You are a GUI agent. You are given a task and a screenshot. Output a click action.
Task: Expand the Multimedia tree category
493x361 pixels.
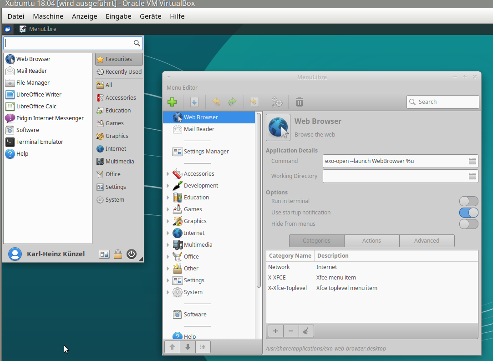point(168,245)
